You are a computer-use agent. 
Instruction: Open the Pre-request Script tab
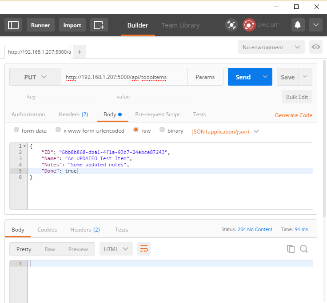coord(157,114)
